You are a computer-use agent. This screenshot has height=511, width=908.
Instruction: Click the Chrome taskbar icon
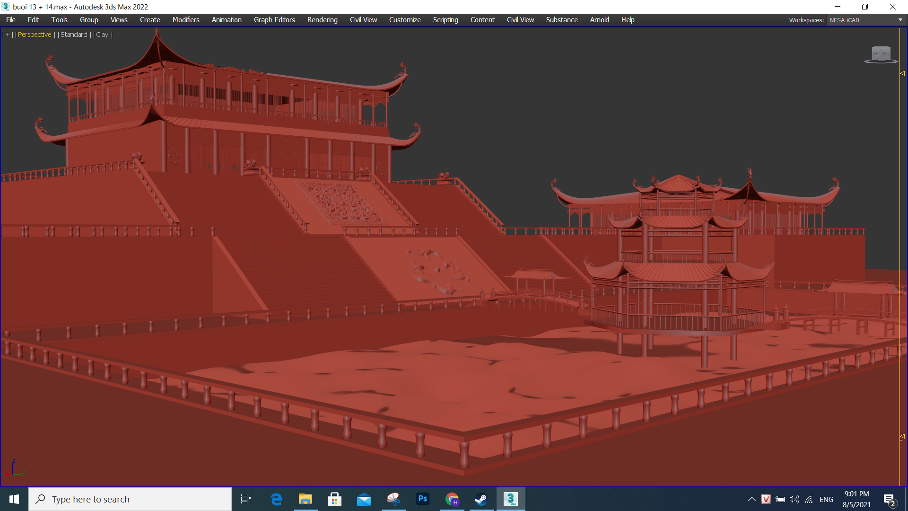[452, 499]
